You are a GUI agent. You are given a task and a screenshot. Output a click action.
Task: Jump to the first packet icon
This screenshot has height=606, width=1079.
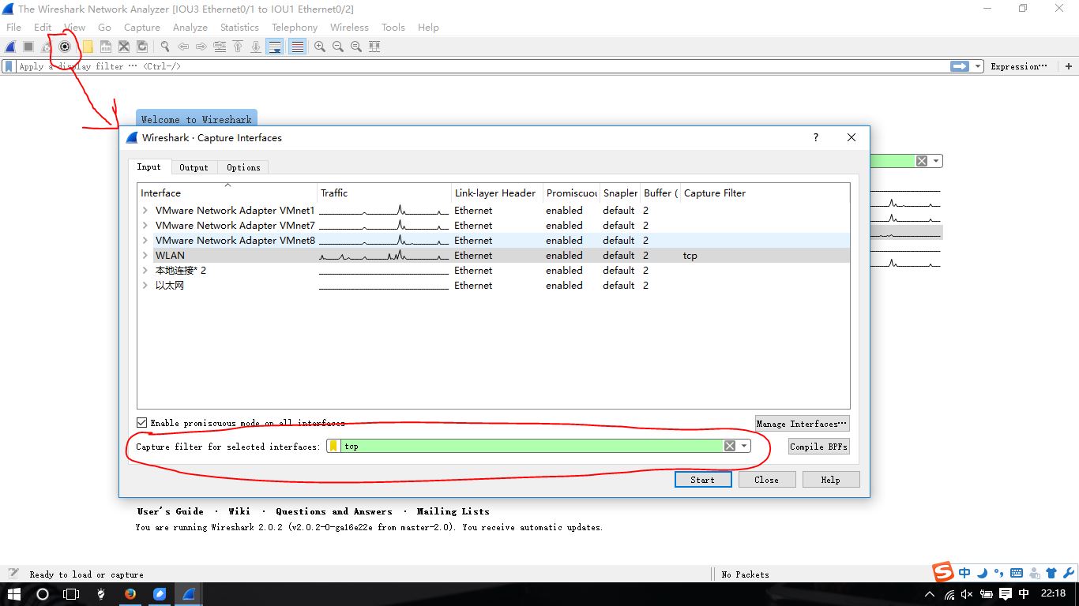click(238, 47)
